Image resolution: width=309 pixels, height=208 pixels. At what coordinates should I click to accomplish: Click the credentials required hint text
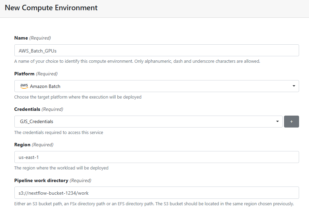coord(59,133)
